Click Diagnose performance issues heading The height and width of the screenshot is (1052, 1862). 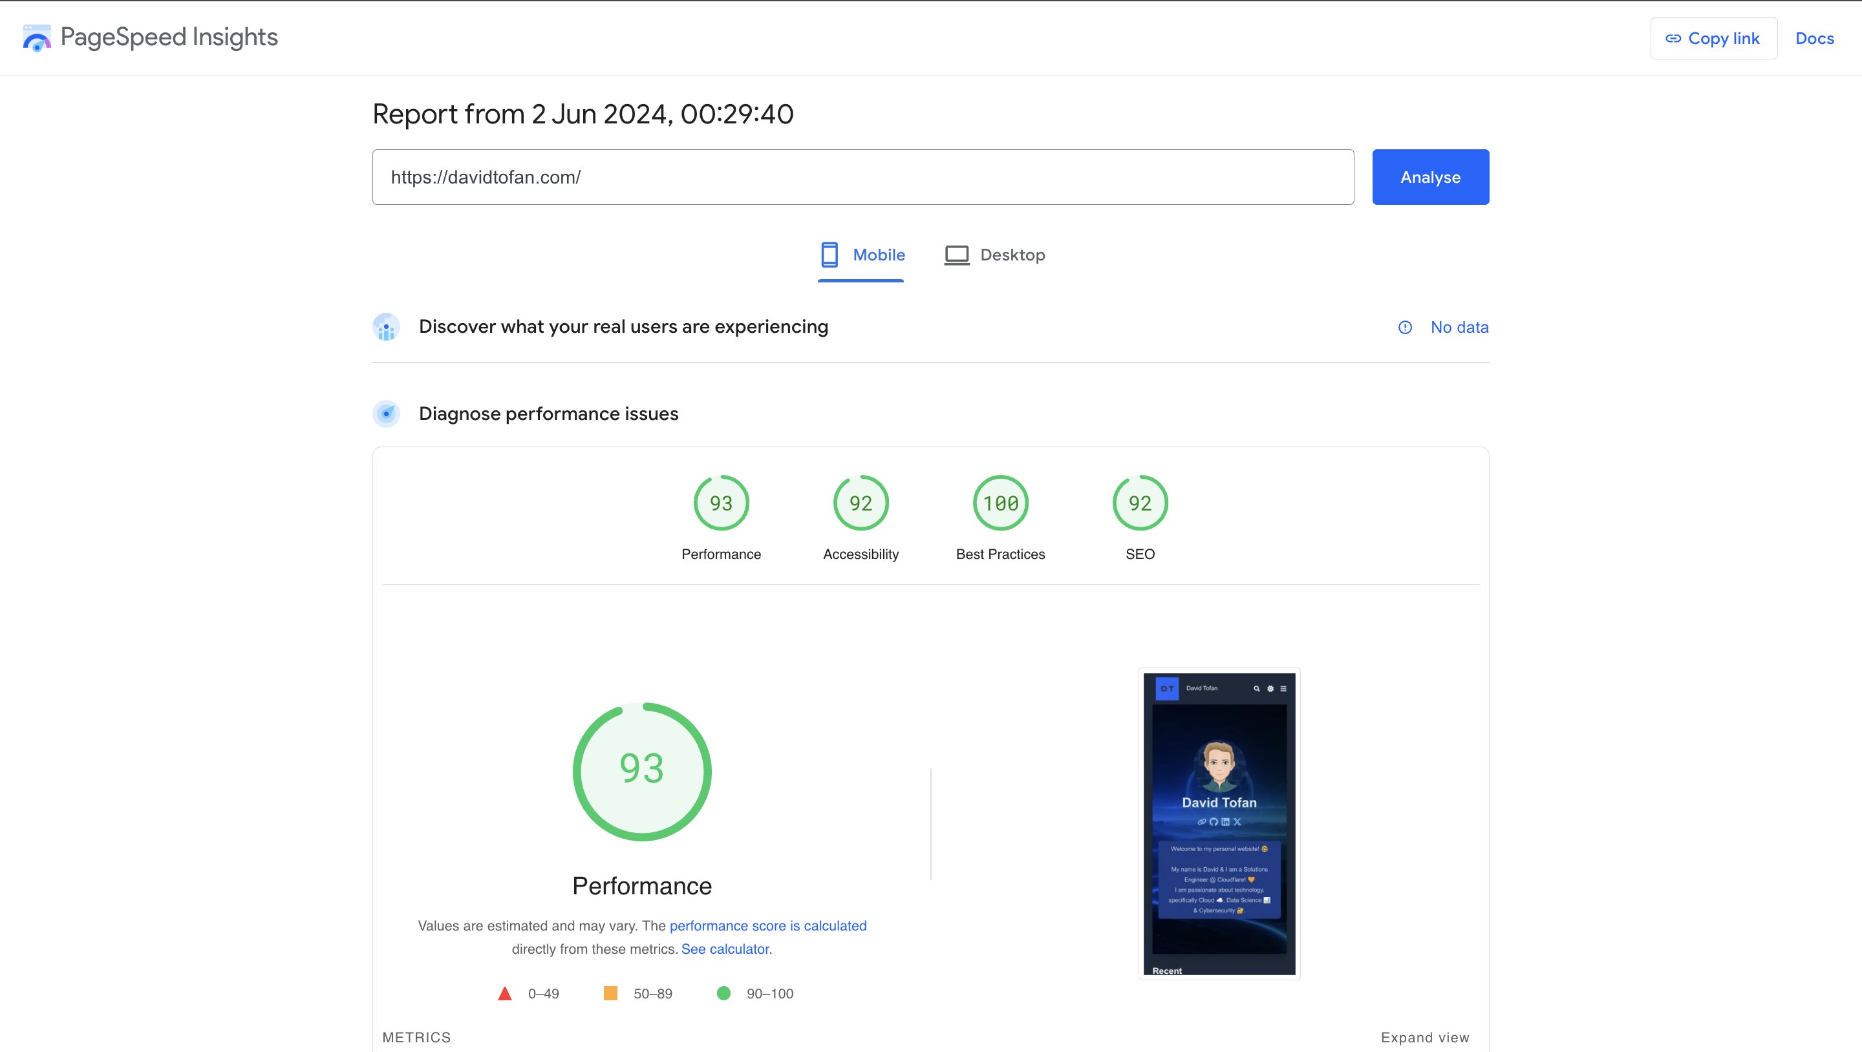click(549, 414)
